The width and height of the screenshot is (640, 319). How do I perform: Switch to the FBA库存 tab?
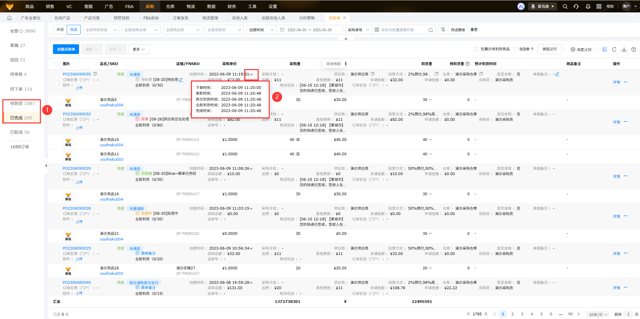[151, 18]
